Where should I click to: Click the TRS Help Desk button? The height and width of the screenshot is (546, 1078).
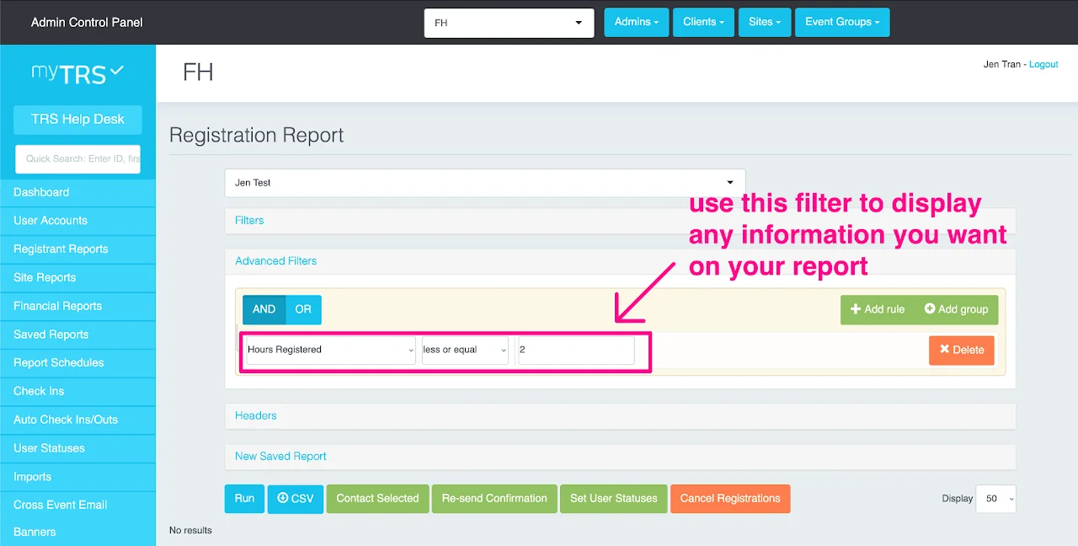coord(77,120)
